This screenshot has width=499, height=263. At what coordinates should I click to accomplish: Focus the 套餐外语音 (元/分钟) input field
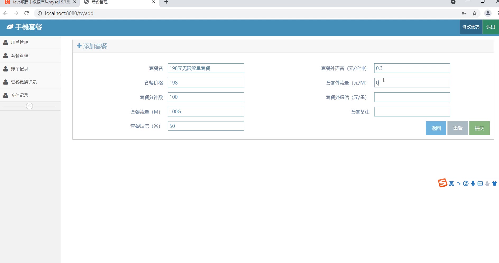[412, 68]
